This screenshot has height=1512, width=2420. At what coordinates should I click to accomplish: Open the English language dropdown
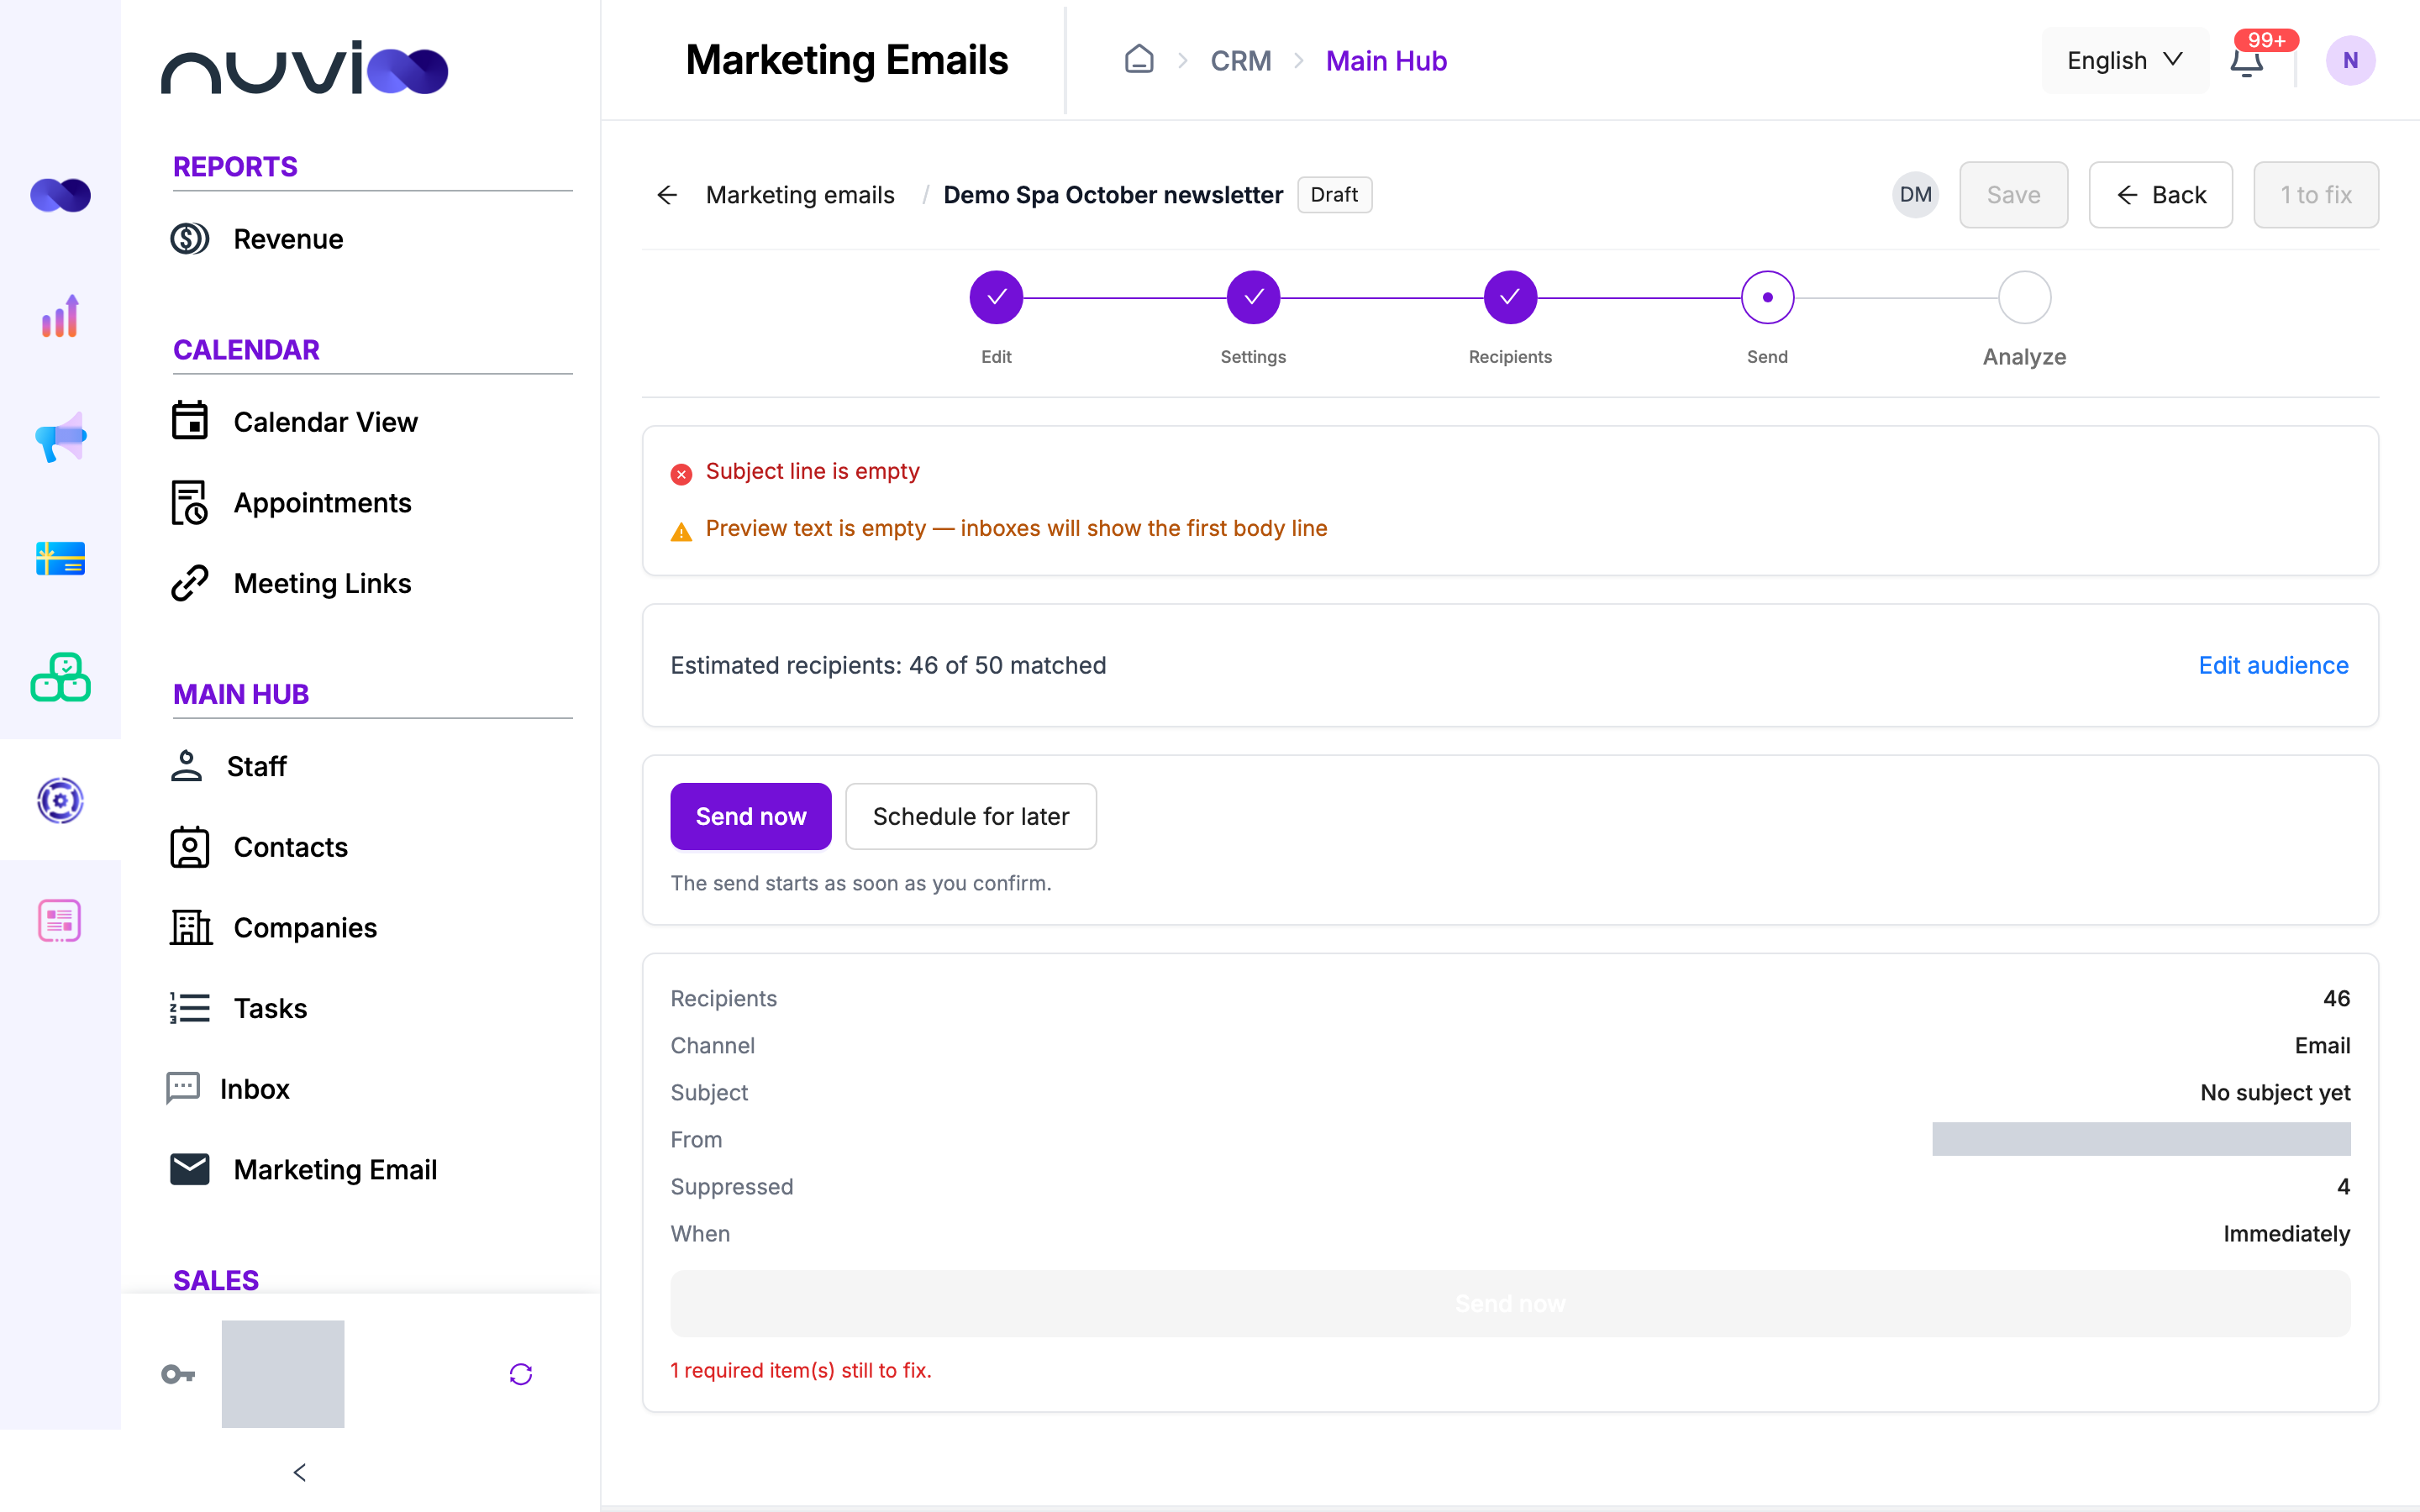[2125, 61]
